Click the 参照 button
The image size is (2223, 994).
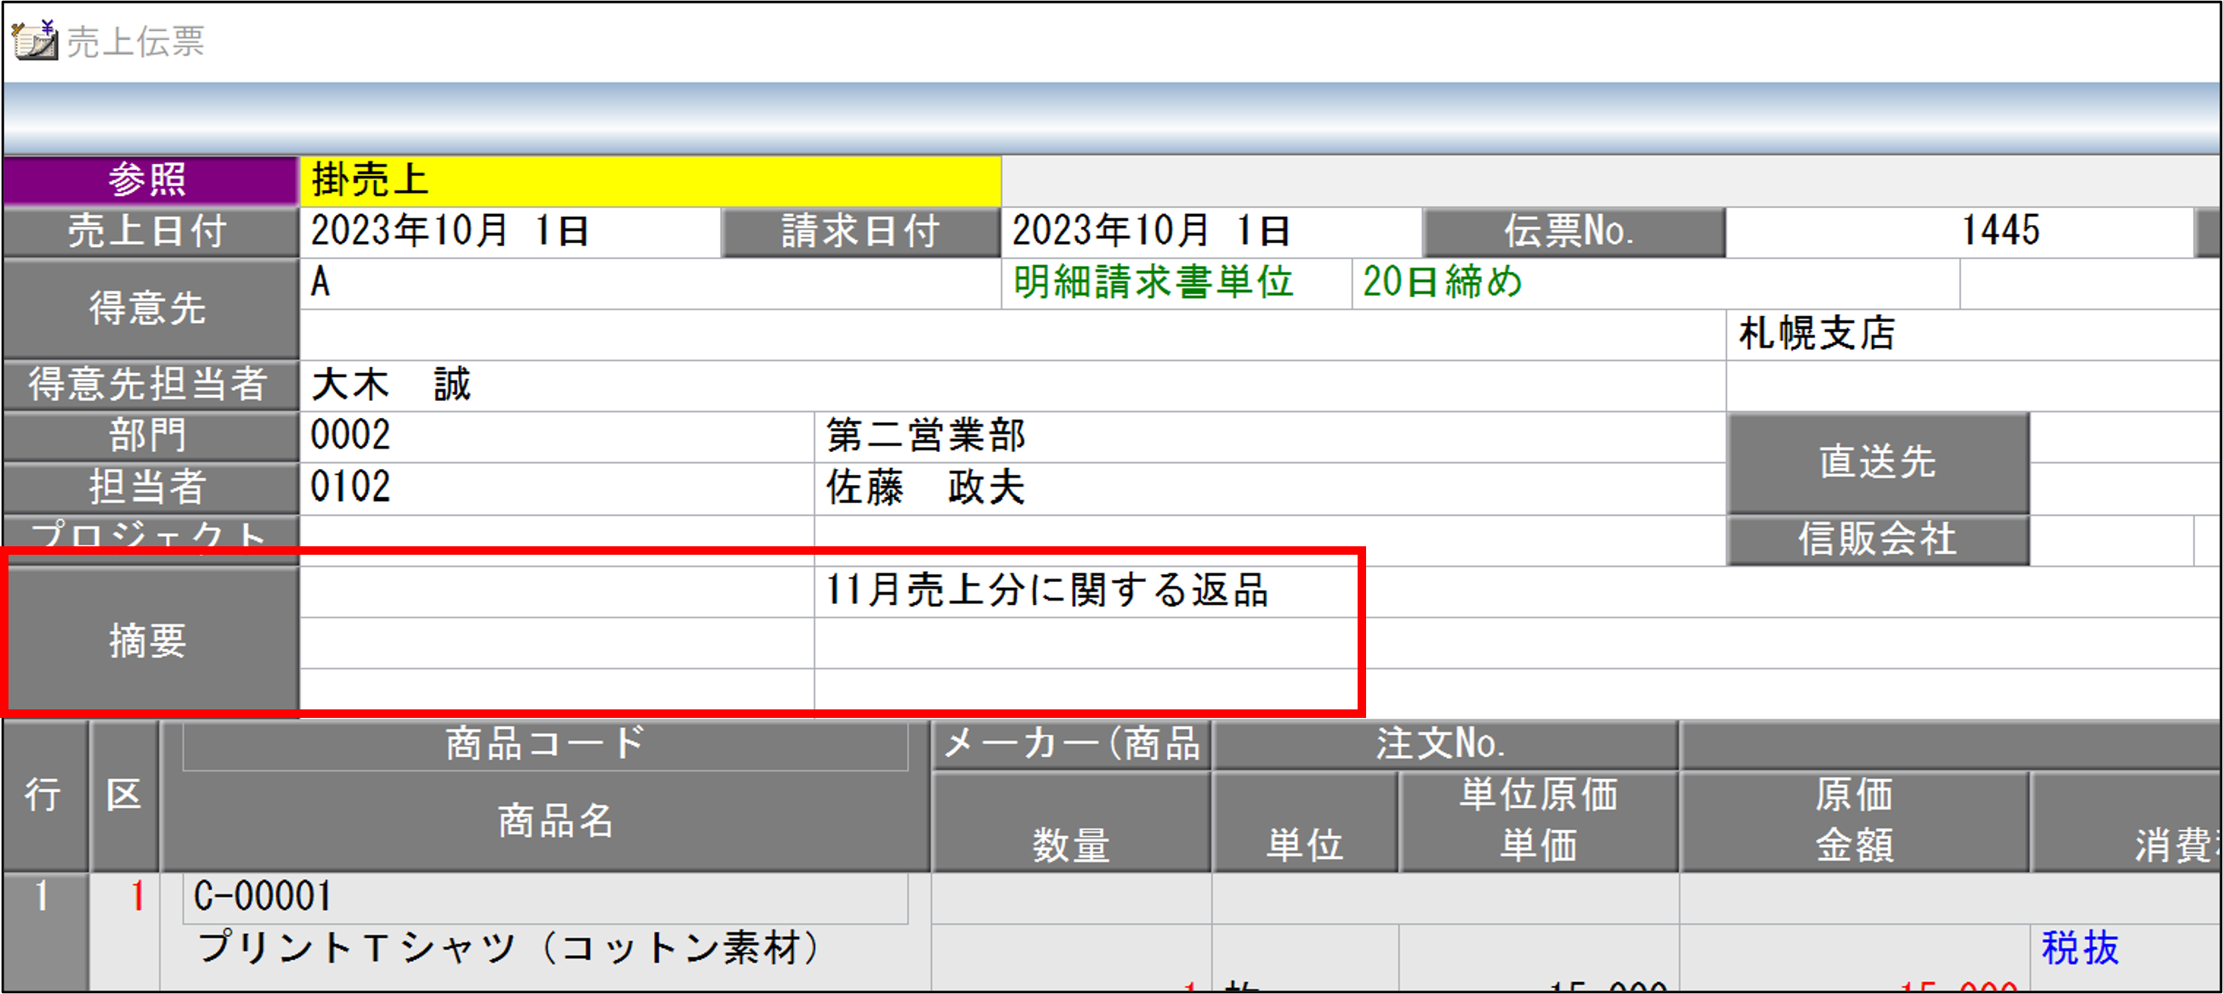[x=150, y=180]
